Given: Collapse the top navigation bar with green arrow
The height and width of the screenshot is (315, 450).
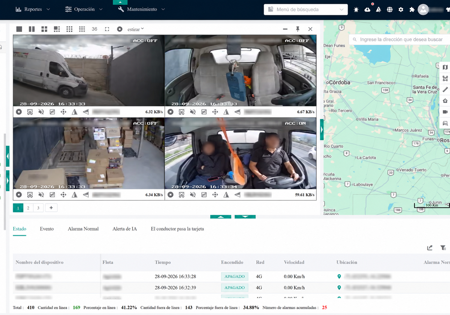Looking at the screenshot, I should coord(120,2).
